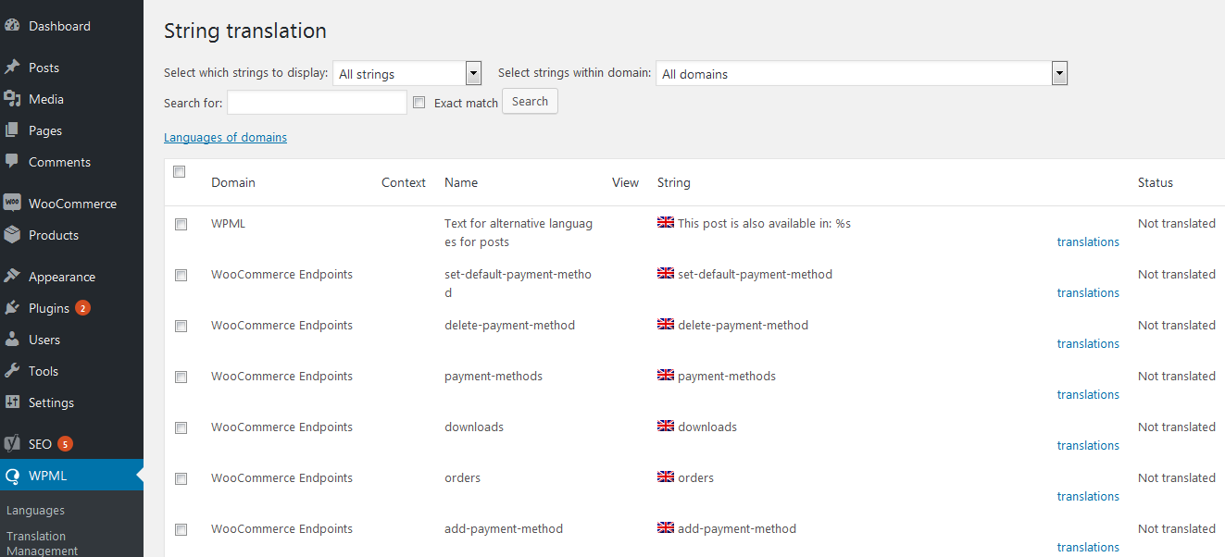Click the Products box icon
This screenshot has height=557, width=1225.
pos(12,235)
